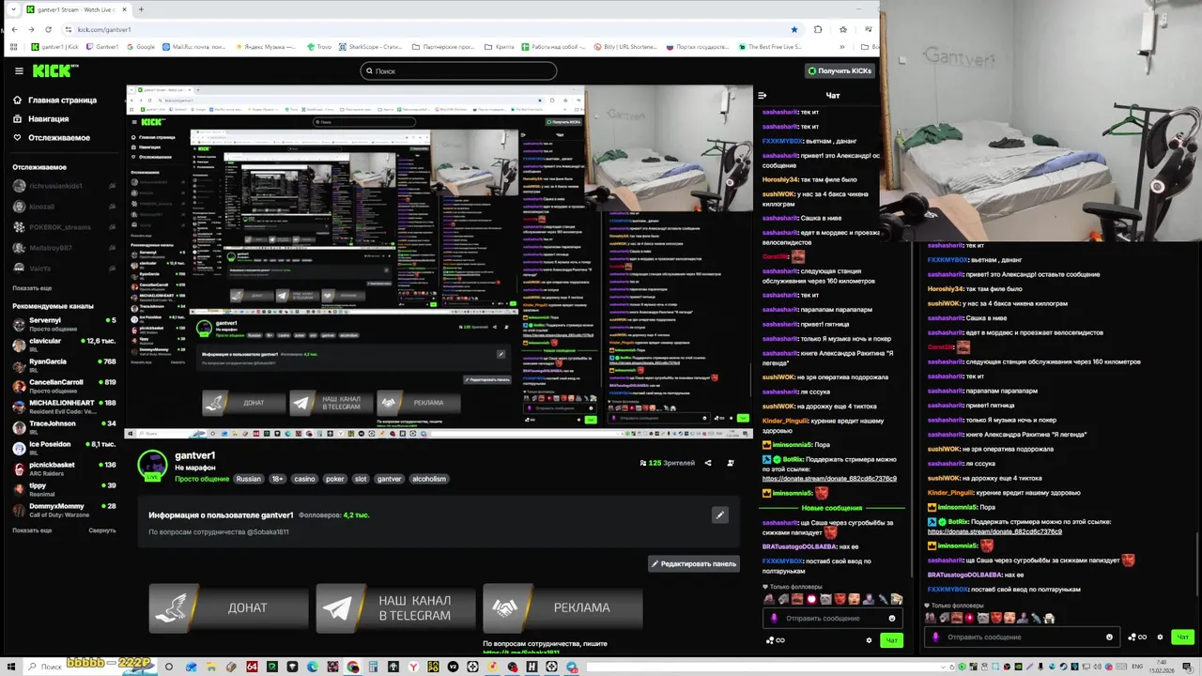Click the Получить KICKs button
Screen dimensions: 1202x676
point(840,70)
